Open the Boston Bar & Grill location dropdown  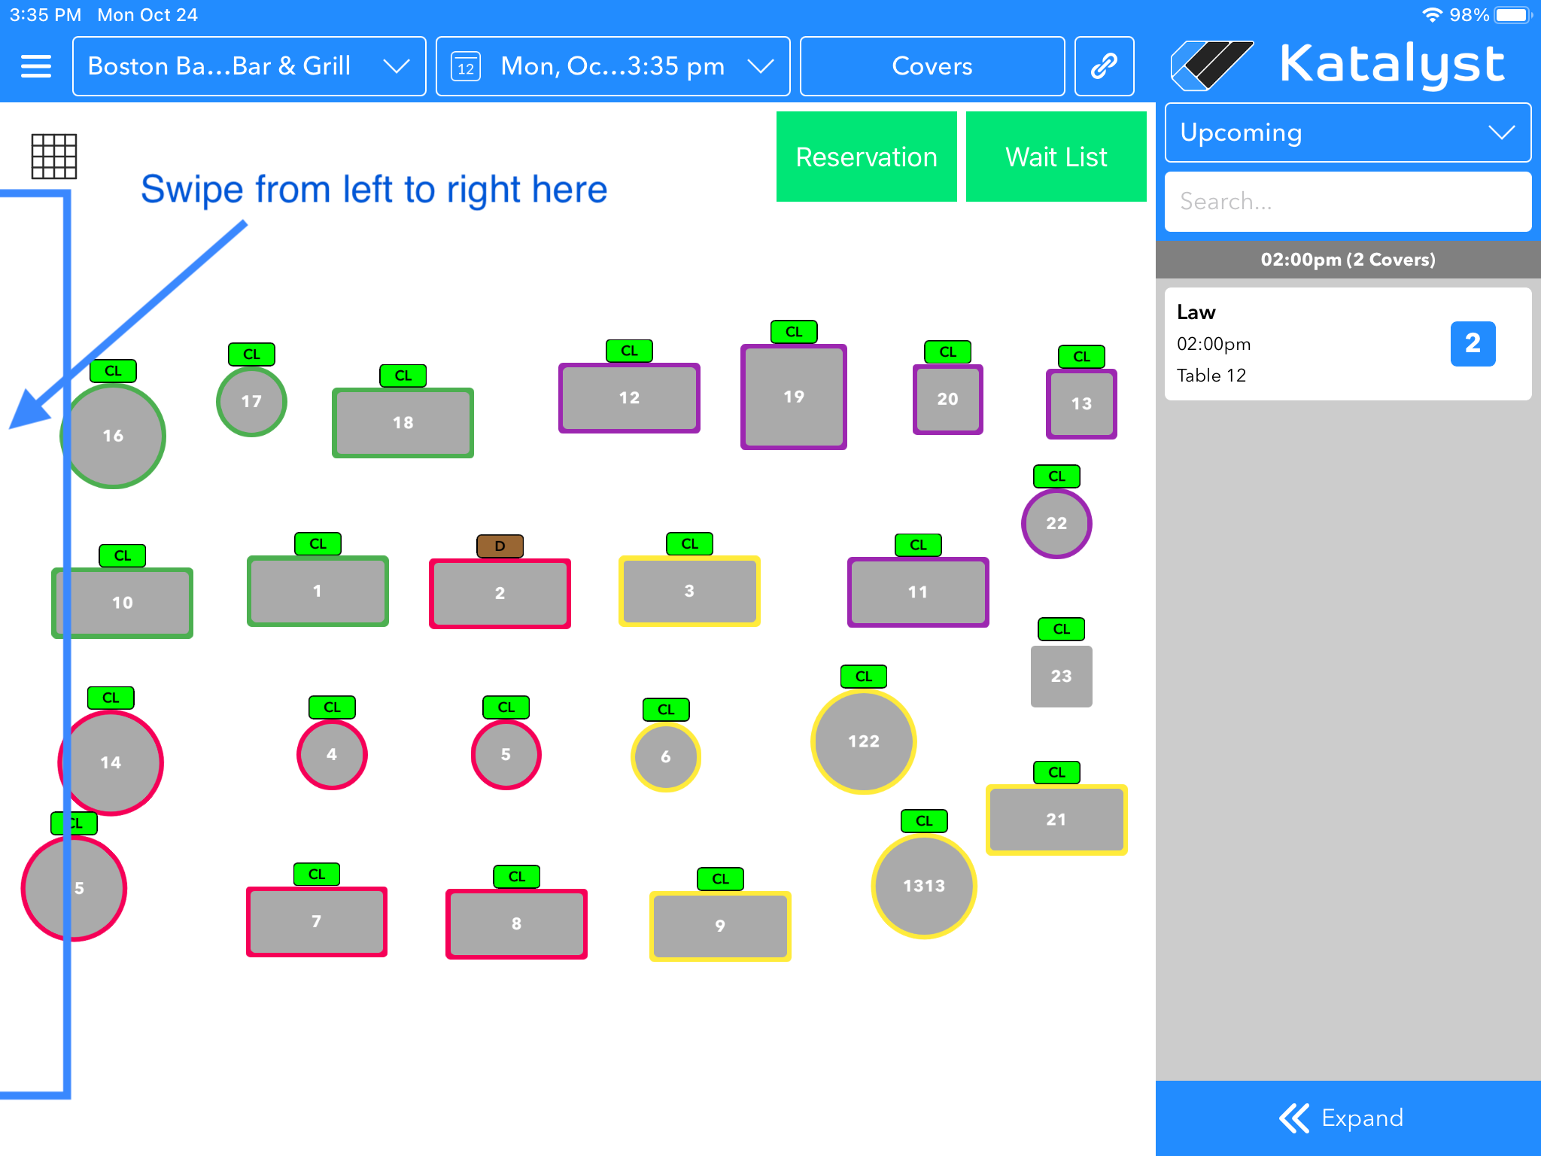point(249,66)
